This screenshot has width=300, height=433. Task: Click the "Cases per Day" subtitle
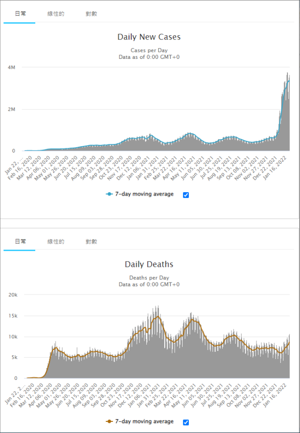149,50
